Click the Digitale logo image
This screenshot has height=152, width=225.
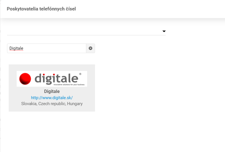52,79
